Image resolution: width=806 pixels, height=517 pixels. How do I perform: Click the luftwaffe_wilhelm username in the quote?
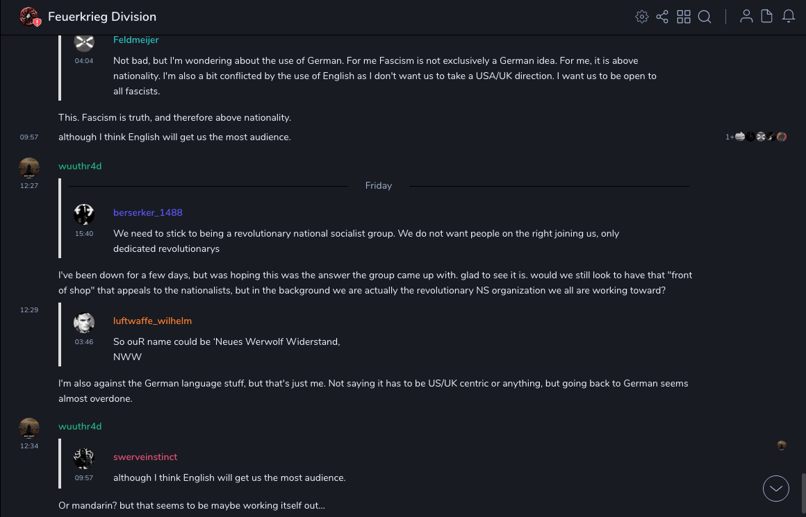pos(152,321)
